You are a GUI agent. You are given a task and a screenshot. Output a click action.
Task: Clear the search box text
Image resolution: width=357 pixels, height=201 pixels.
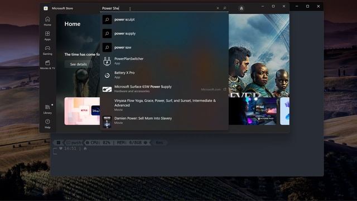[x=218, y=8]
